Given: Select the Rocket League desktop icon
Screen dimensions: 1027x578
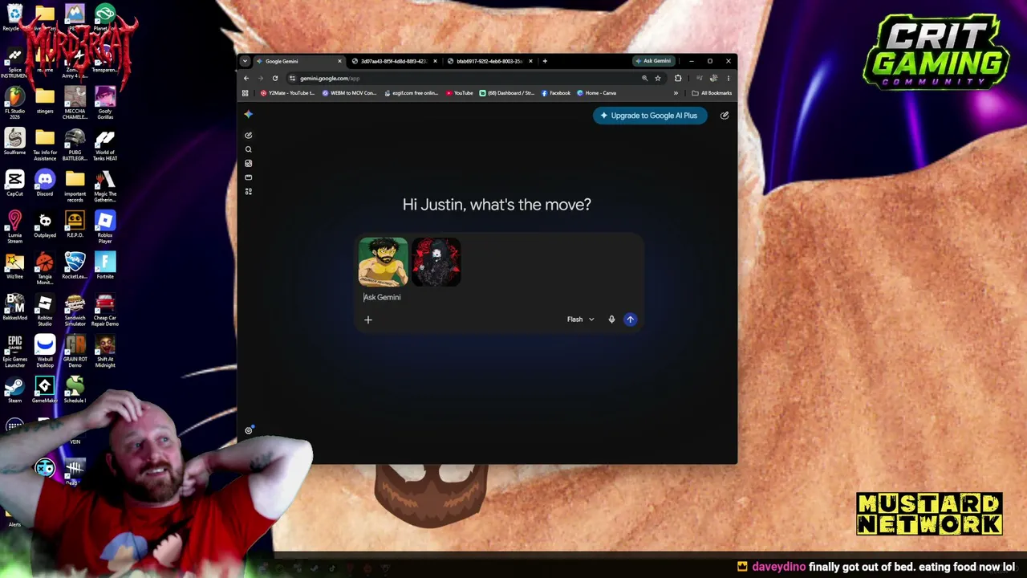Looking at the screenshot, I should click(x=75, y=266).
